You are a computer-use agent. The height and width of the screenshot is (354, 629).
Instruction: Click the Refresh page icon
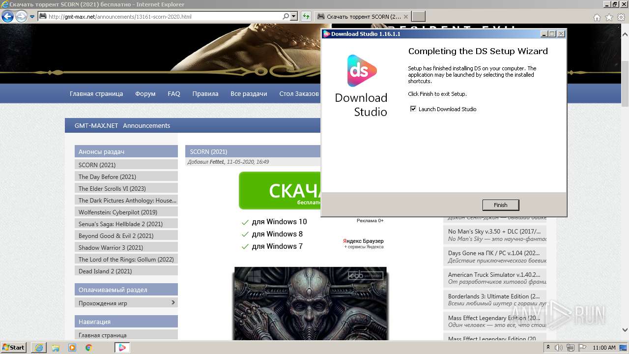(x=306, y=16)
